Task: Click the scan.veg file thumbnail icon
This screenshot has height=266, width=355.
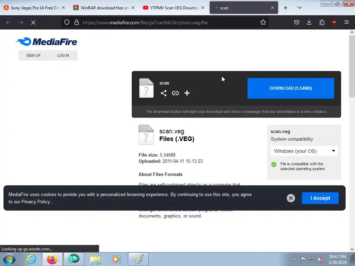Action: point(146,135)
